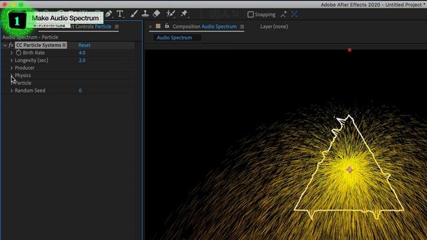Select the Pen tool

pos(109,14)
